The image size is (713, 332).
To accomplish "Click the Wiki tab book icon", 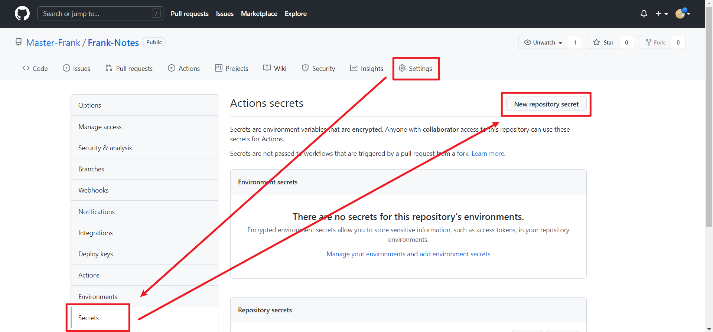I will point(267,68).
